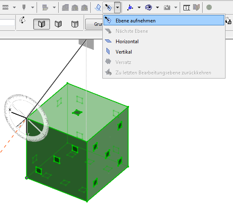The width and height of the screenshot is (233, 209).
Task: Expand the arrow beside layer settings icon
Action: point(54,7)
